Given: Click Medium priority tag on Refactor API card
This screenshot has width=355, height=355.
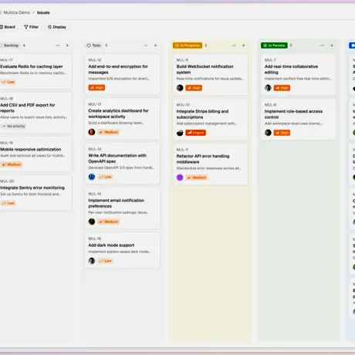Looking at the screenshot, I should (x=197, y=177).
